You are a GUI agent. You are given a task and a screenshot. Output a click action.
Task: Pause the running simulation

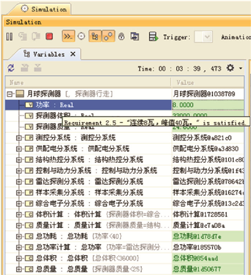click(x=10, y=37)
